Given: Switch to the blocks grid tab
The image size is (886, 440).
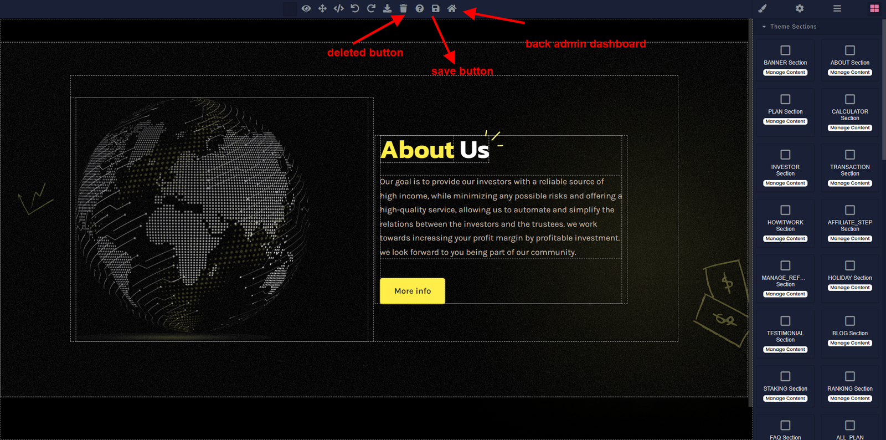Looking at the screenshot, I should (874, 8).
